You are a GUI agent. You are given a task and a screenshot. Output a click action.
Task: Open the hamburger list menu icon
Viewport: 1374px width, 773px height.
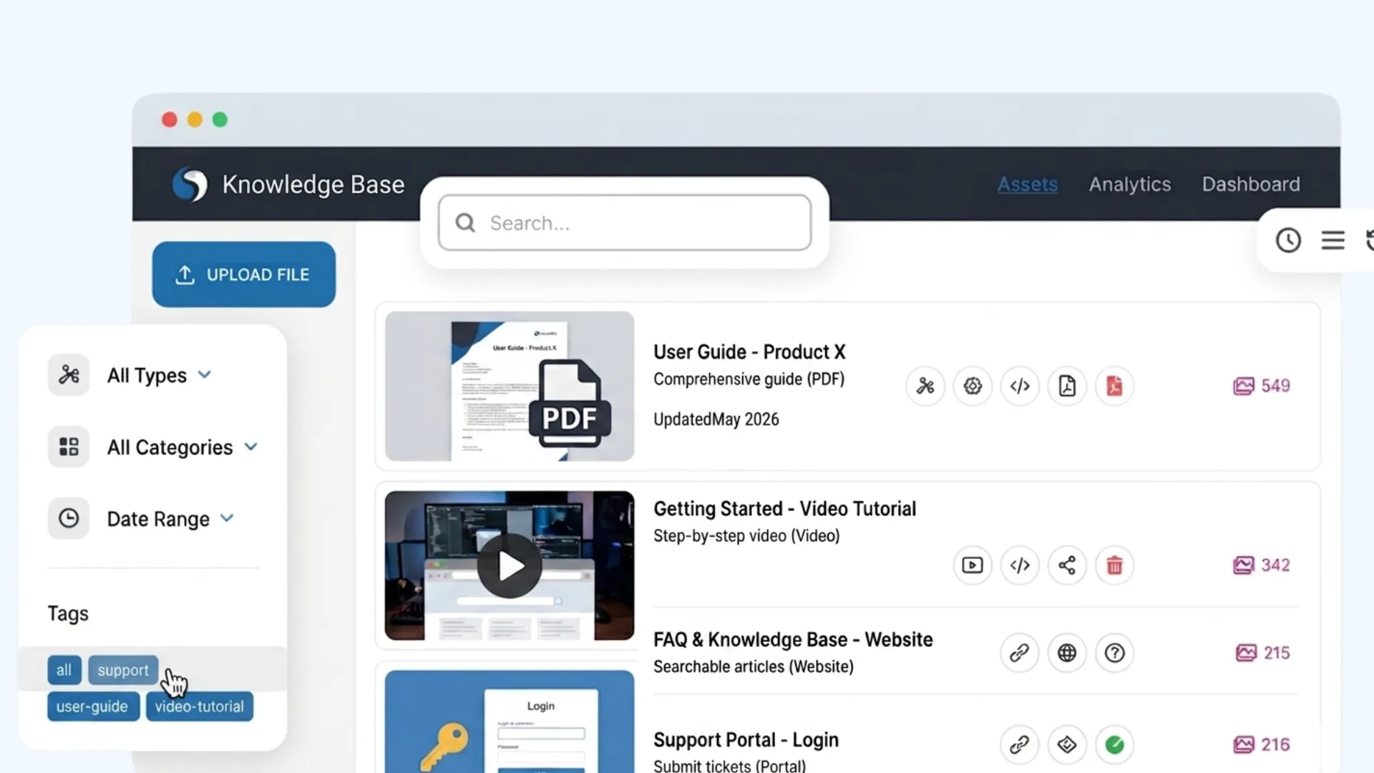coord(1332,240)
